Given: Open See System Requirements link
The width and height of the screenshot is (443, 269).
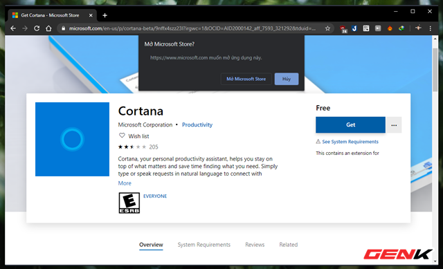Looking at the screenshot, I should click(x=350, y=142).
